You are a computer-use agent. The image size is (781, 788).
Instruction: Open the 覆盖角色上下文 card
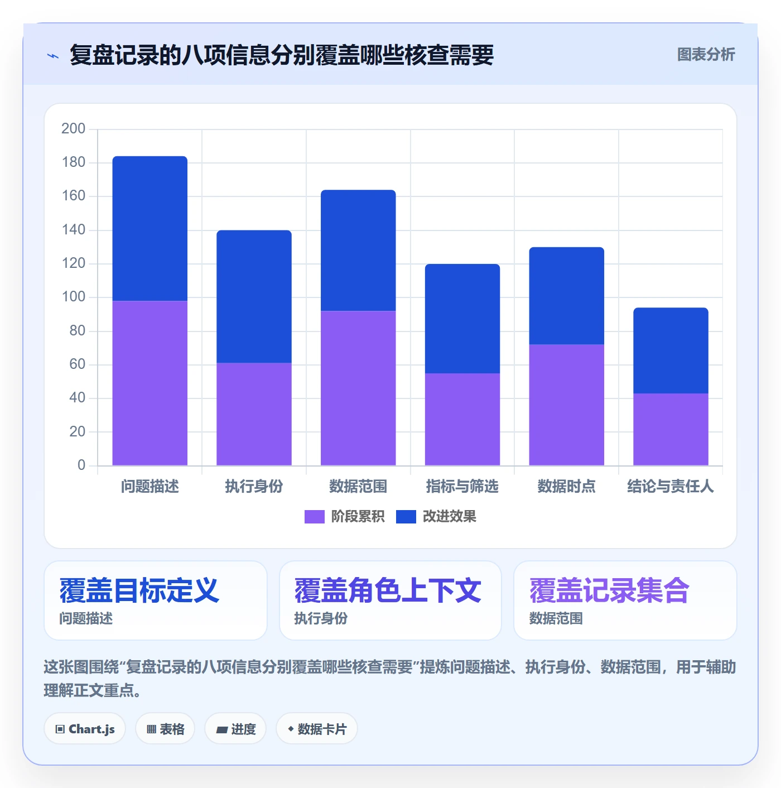(390, 600)
